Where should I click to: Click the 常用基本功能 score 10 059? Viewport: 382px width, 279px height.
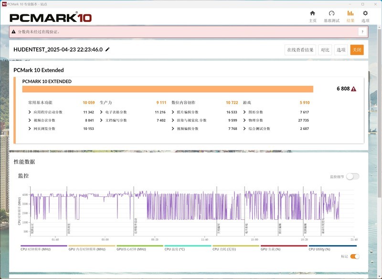click(x=89, y=103)
